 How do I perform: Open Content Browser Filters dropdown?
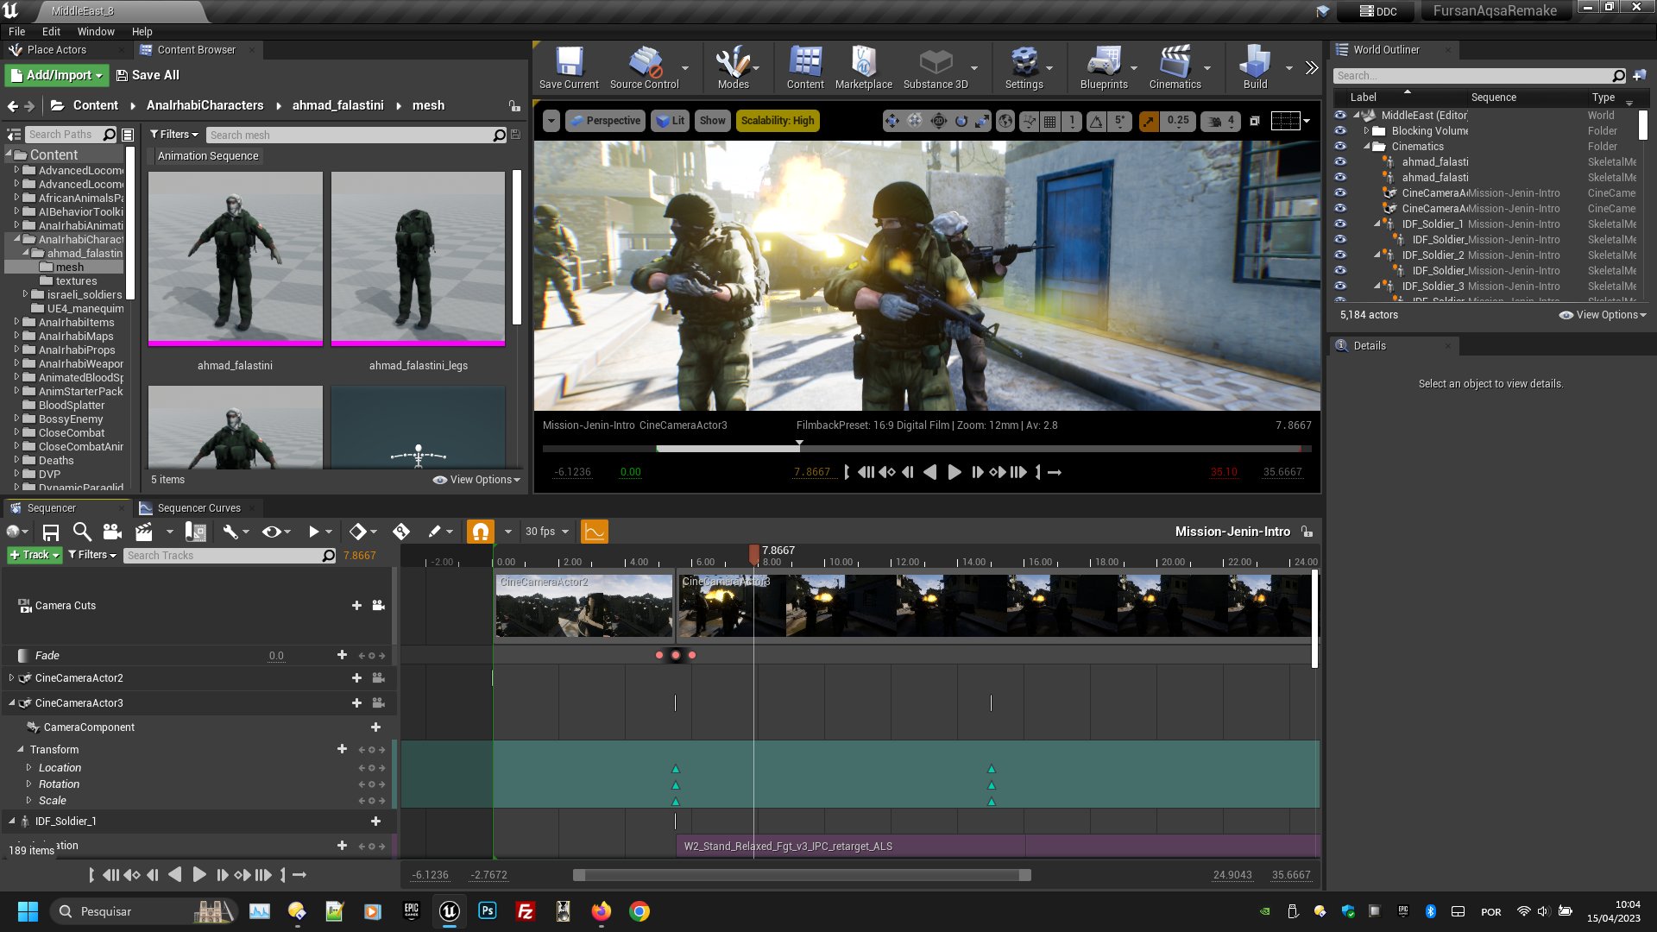point(173,135)
